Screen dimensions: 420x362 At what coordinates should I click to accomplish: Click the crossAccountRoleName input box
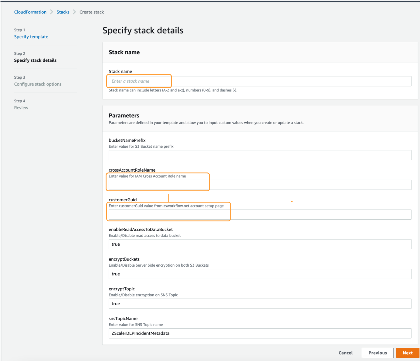click(x=158, y=185)
